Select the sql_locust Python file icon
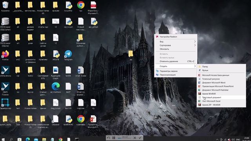Viewport: 251px width, 141px height. (68, 23)
